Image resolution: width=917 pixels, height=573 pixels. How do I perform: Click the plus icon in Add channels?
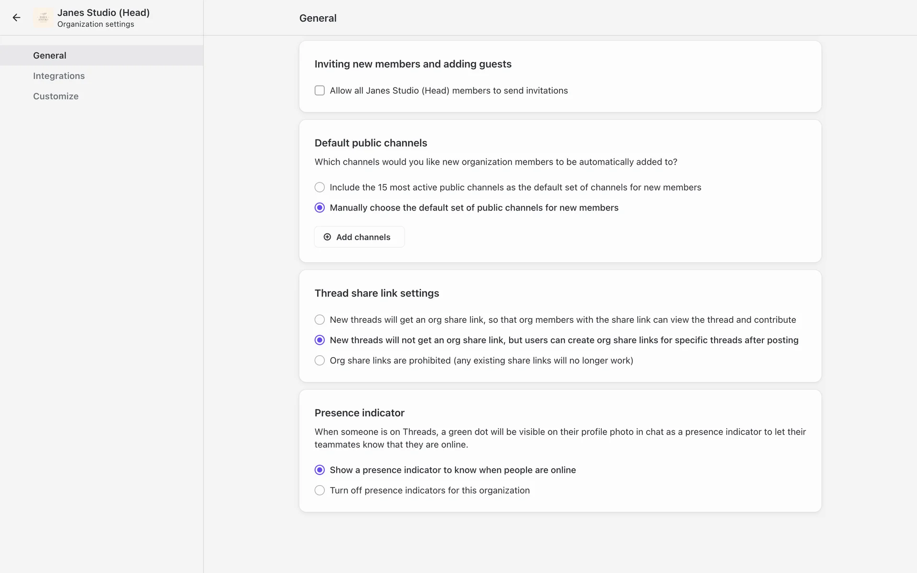tap(327, 237)
